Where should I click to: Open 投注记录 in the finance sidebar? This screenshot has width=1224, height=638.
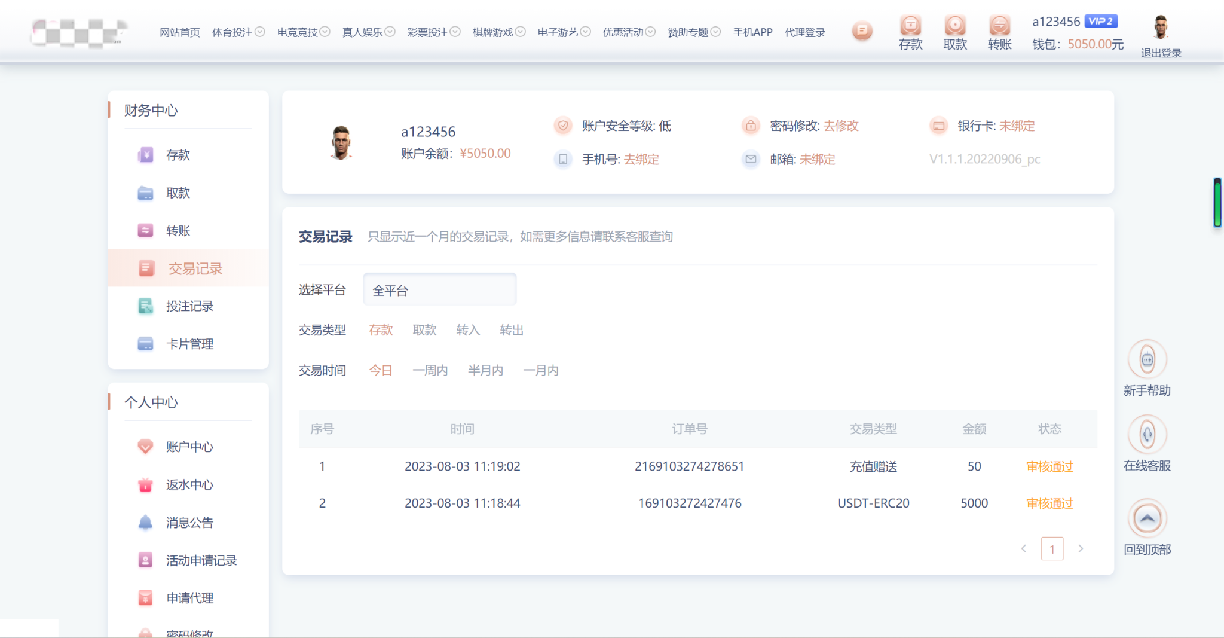[x=189, y=306]
